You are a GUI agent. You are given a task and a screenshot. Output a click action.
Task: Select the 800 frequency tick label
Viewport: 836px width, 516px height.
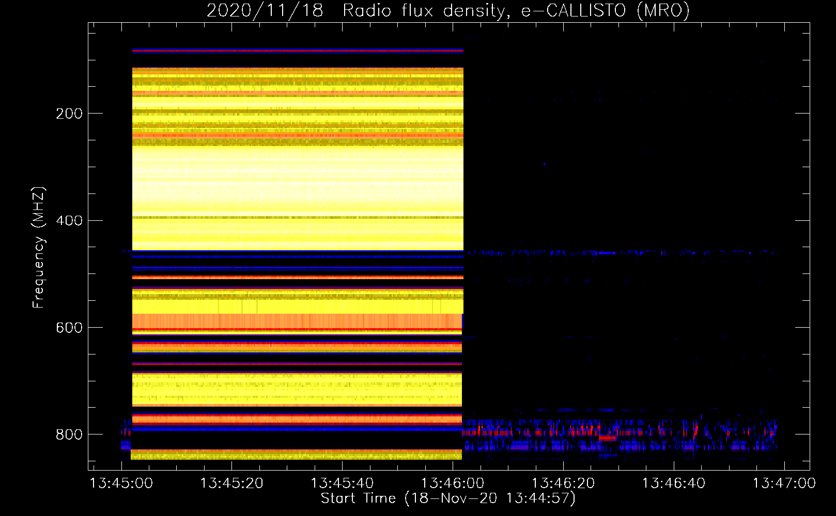69,435
